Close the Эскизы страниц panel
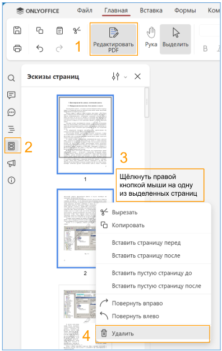Image resolution: width=222 pixels, height=351 pixels. [x=138, y=76]
